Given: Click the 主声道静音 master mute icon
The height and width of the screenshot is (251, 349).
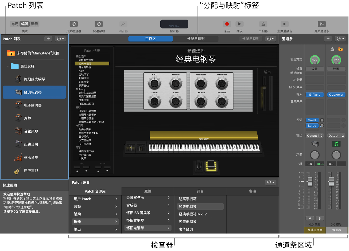Looking at the screenshot, I should (284, 24).
